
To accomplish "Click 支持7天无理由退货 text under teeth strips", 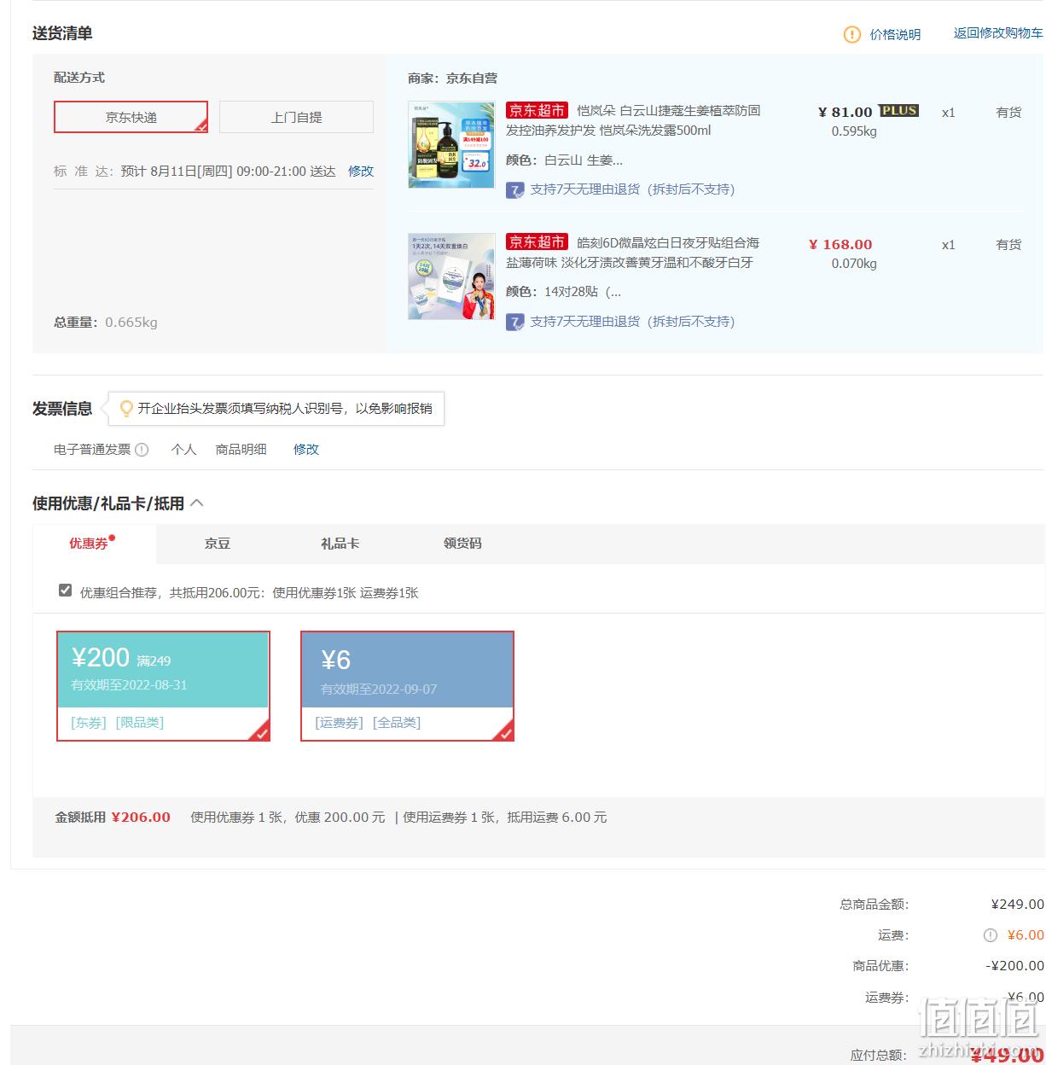I will point(632,322).
